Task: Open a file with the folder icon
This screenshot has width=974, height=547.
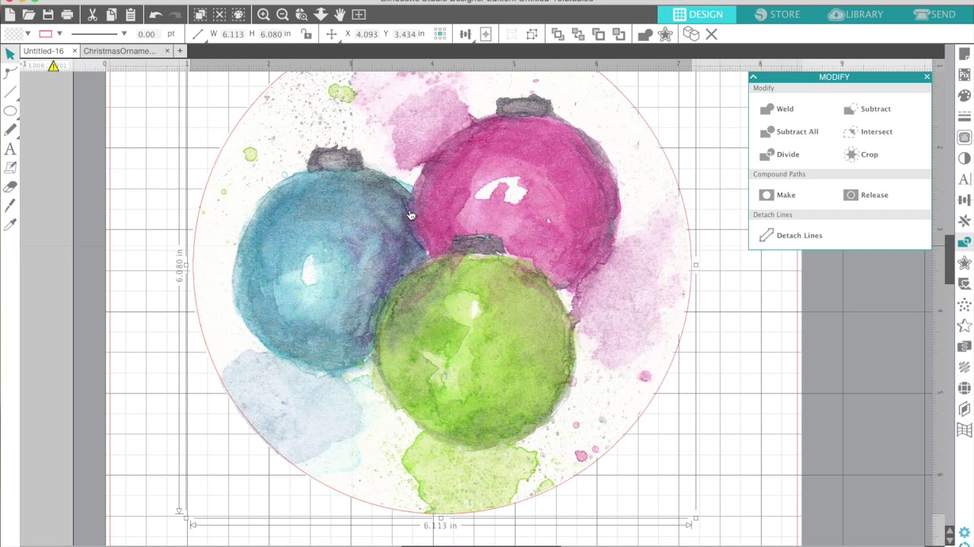Action: (x=29, y=14)
